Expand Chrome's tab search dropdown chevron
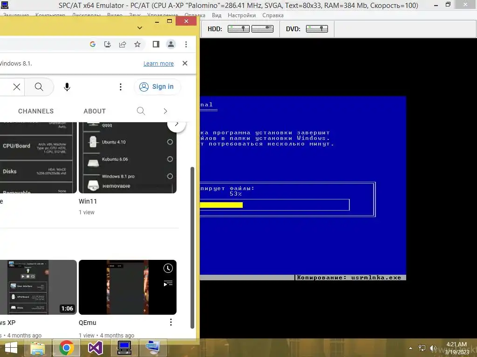 pos(140,28)
